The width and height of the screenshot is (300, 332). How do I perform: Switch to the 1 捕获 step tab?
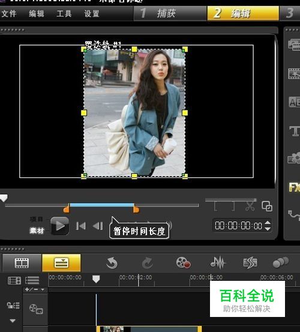(x=170, y=13)
